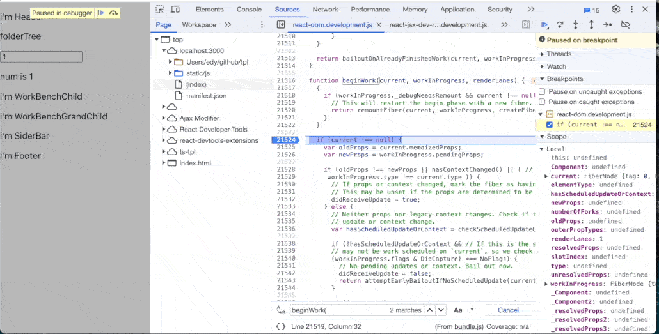Toggle regular expression search option
The height and width of the screenshot is (334, 659).
tap(471, 310)
